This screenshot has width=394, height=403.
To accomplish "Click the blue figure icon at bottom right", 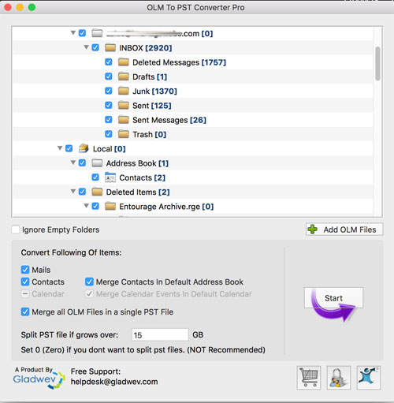I will tap(369, 378).
